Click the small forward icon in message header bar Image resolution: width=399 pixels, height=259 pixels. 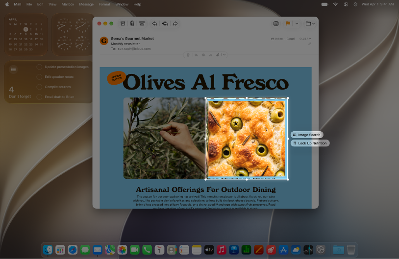[x=211, y=55]
